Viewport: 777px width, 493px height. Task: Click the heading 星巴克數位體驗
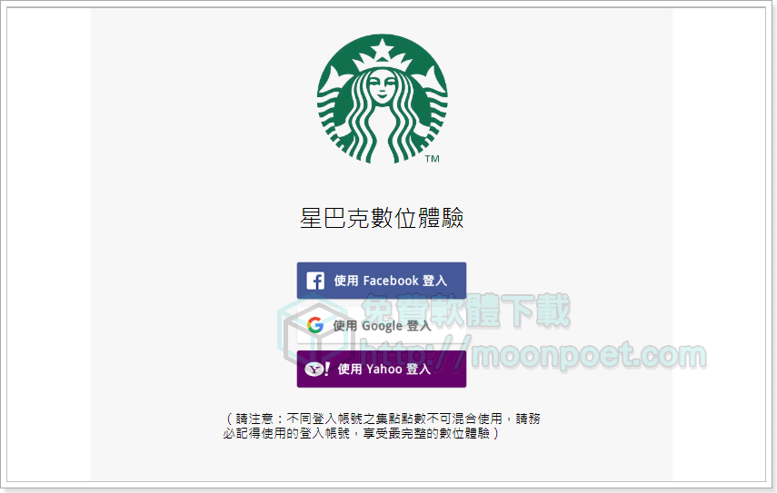382,218
